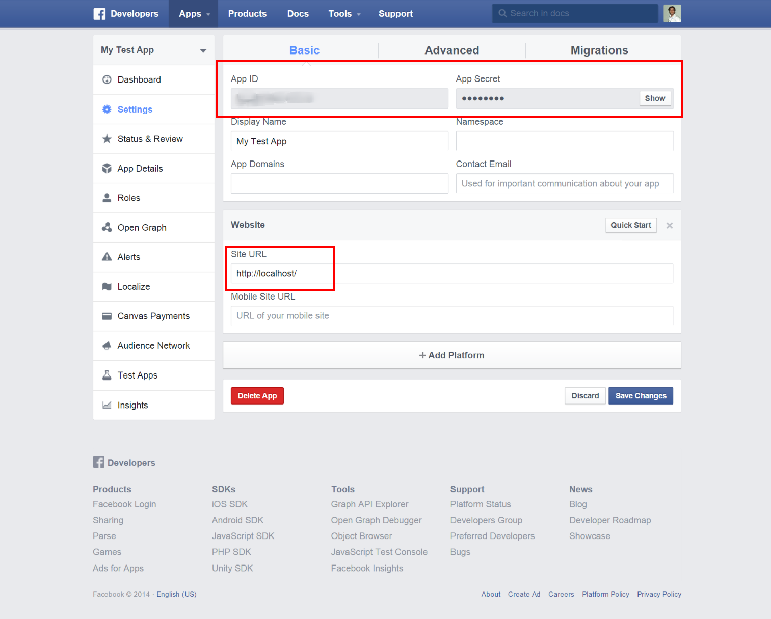Open the Products menu

[247, 14]
